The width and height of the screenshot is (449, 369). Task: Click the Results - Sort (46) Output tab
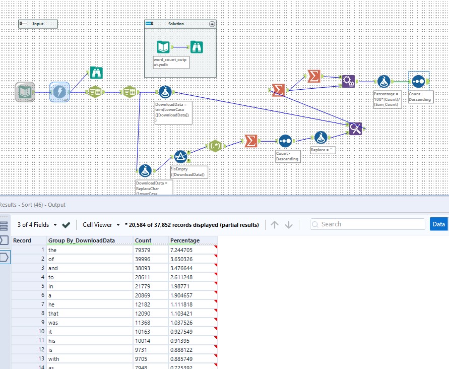coord(31,205)
